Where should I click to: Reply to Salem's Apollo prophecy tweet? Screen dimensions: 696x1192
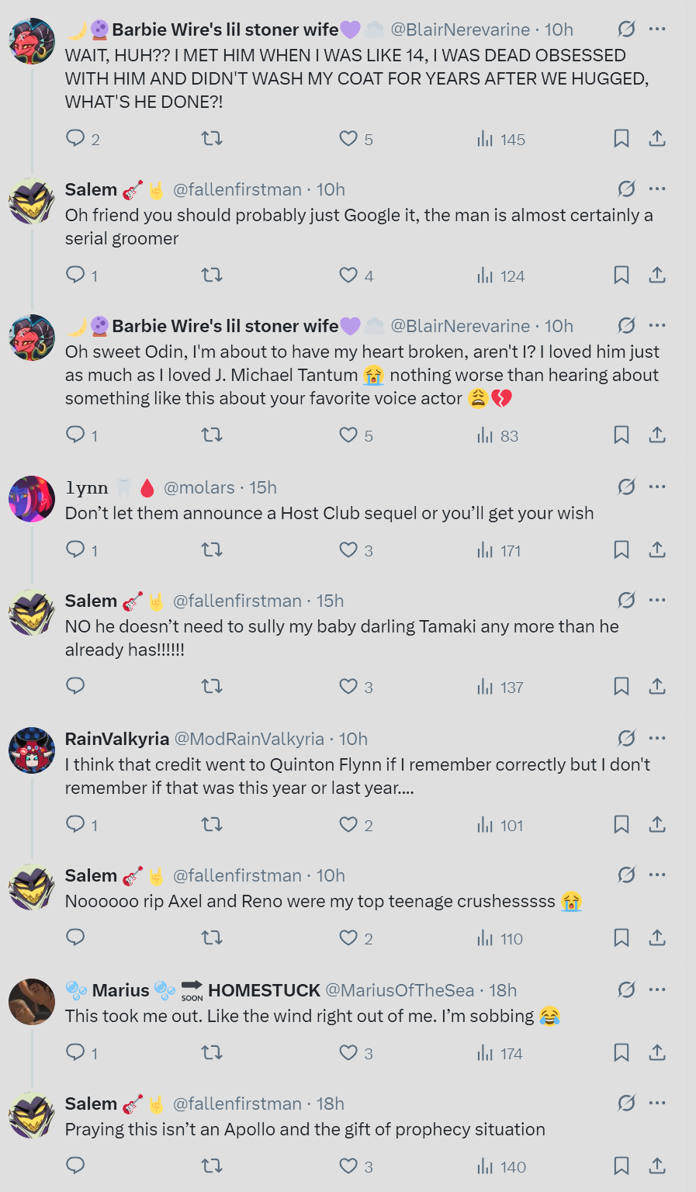[75, 1166]
